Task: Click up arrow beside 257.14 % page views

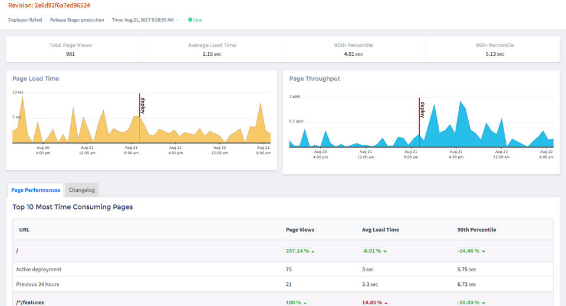Action: pyautogui.click(x=313, y=251)
